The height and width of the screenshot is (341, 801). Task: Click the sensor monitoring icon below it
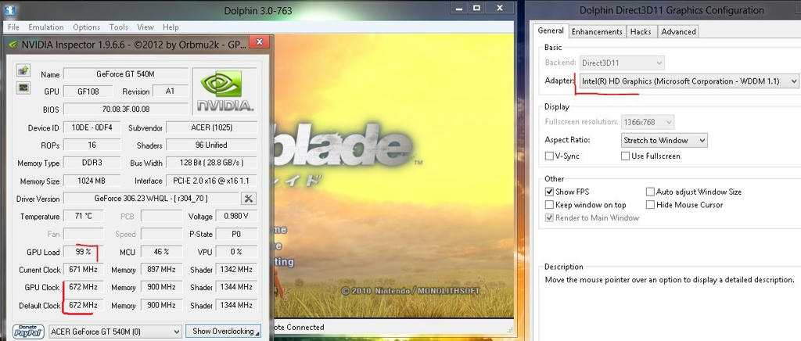(23, 88)
